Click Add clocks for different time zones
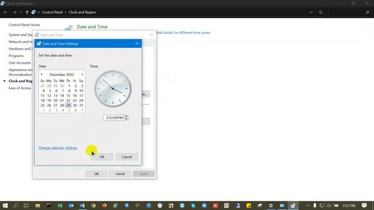374x210 pixels. point(183,33)
